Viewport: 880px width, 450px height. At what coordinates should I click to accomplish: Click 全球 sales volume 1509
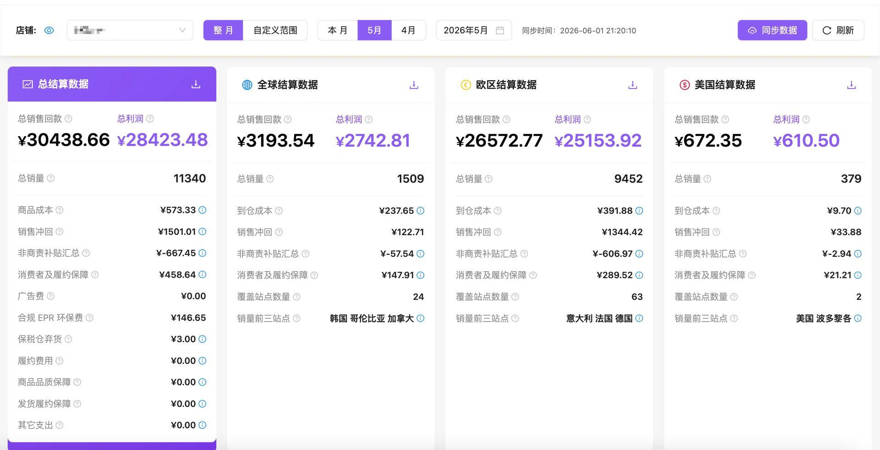pyautogui.click(x=410, y=179)
